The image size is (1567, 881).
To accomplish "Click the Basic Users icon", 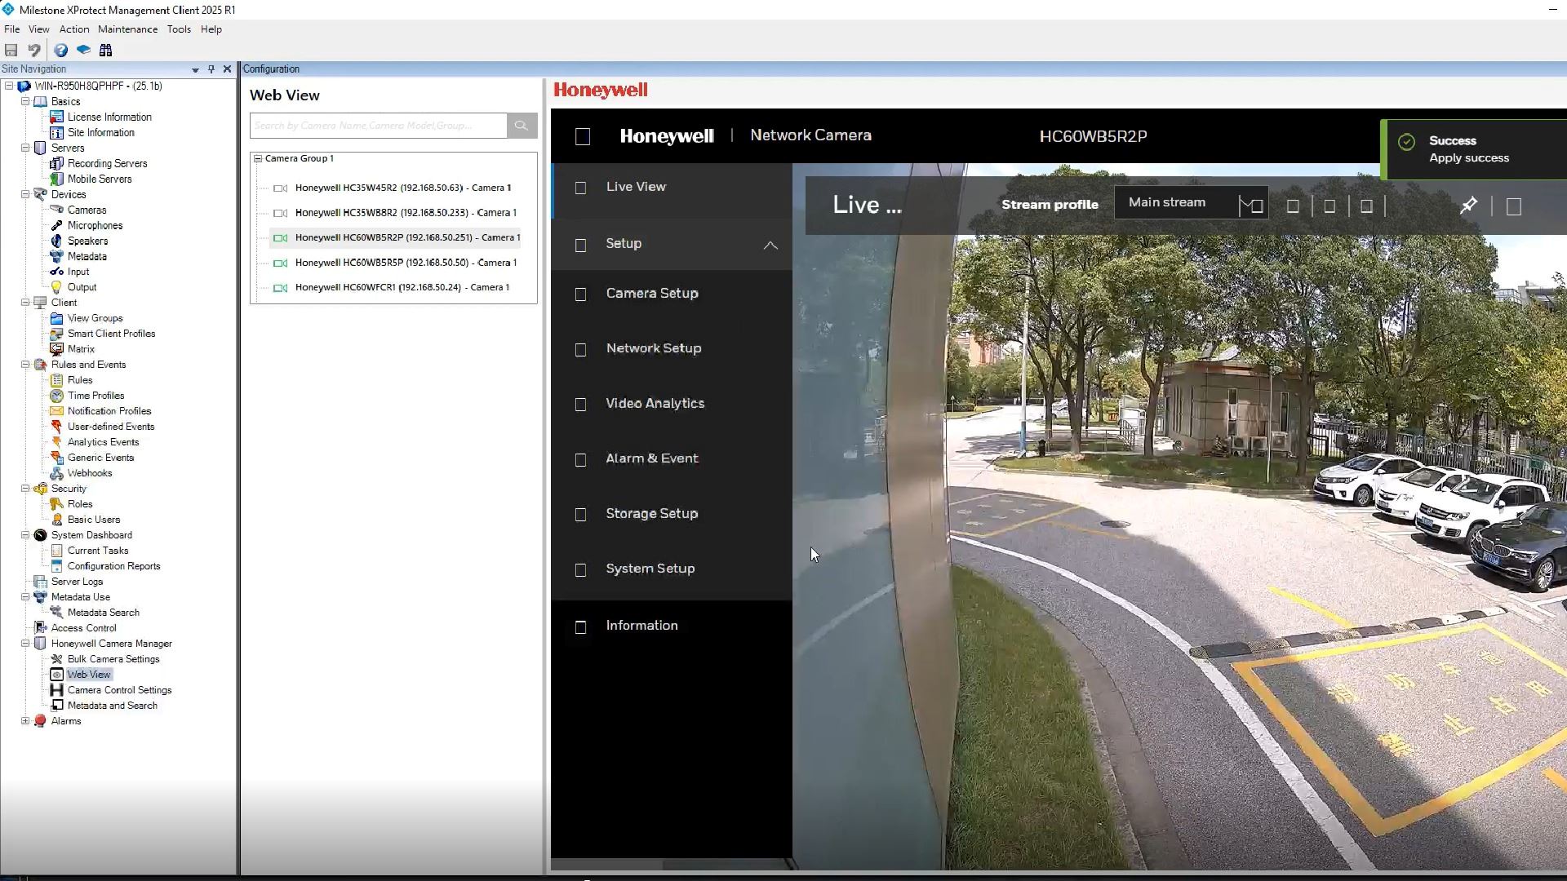I will (x=56, y=520).
